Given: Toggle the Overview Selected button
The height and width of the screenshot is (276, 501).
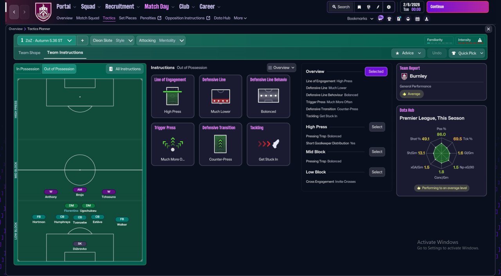Looking at the screenshot, I should pos(376,72).
